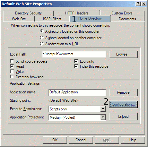
Task: Uncheck Index this resource checkbox
Action: point(76,66)
